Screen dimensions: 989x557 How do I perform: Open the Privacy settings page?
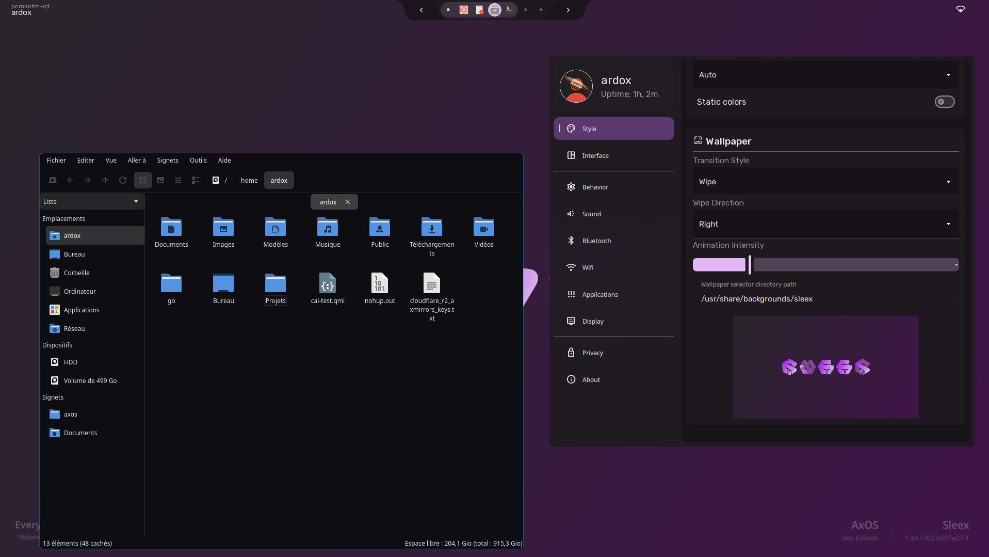614,353
